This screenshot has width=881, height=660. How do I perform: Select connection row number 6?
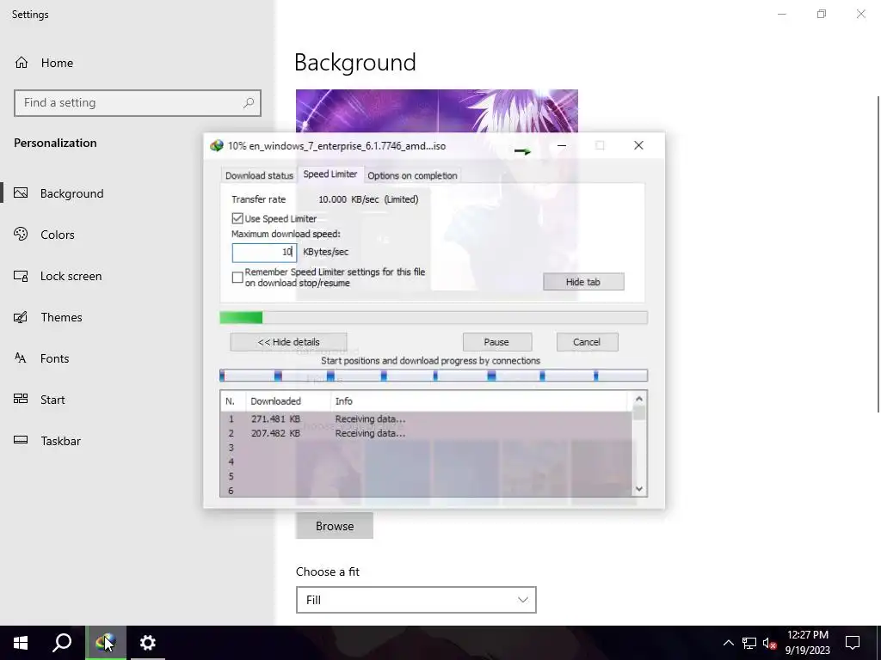(x=427, y=491)
